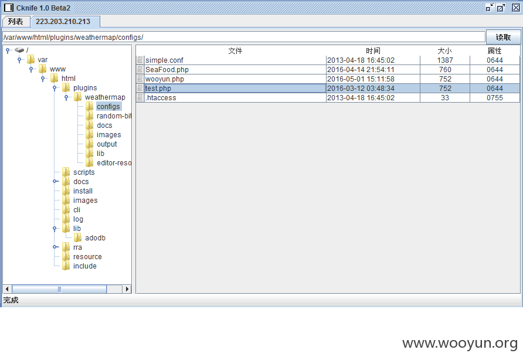Click the install folder icon
Image resolution: width=523 pixels, height=360 pixels.
[66, 191]
